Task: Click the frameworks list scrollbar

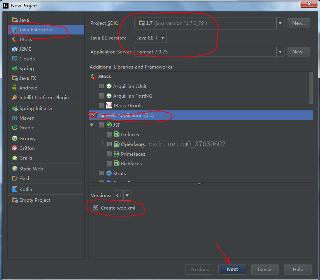Action: (x=311, y=88)
